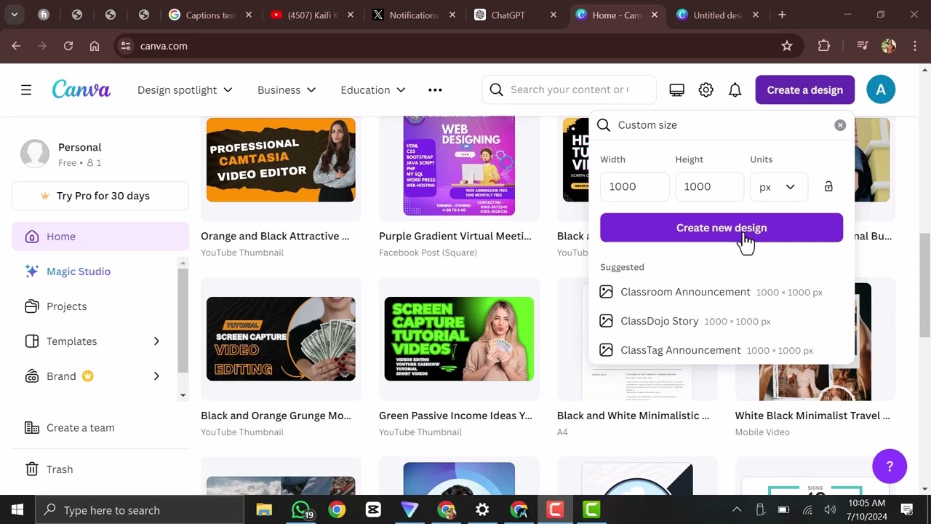Click the Create a design button

[x=805, y=90]
